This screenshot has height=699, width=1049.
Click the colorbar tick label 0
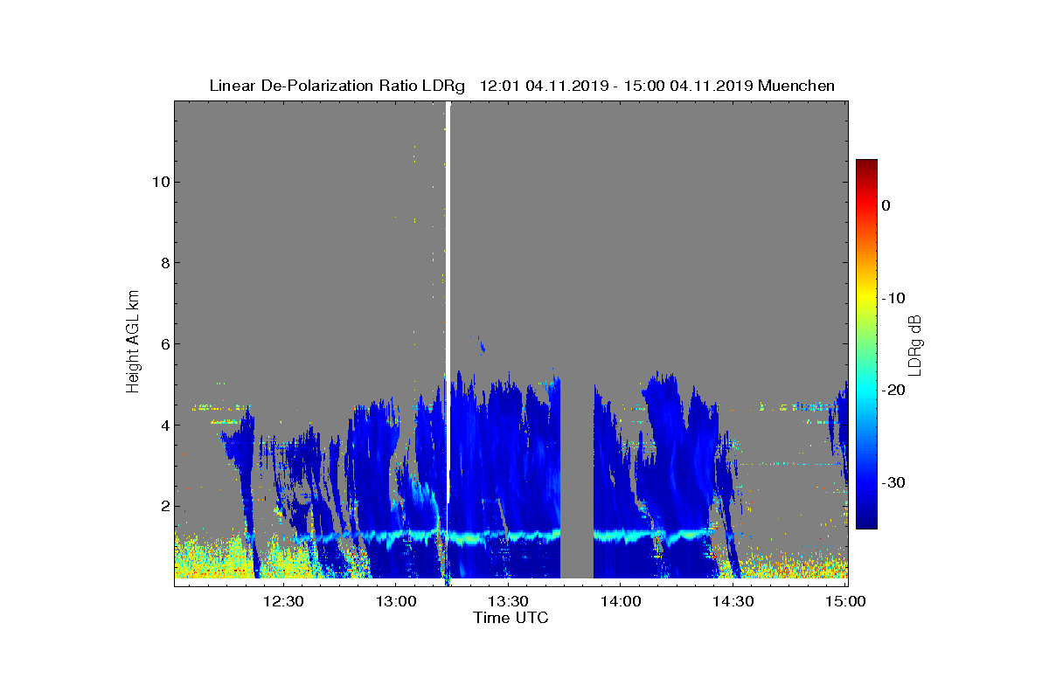[886, 205]
